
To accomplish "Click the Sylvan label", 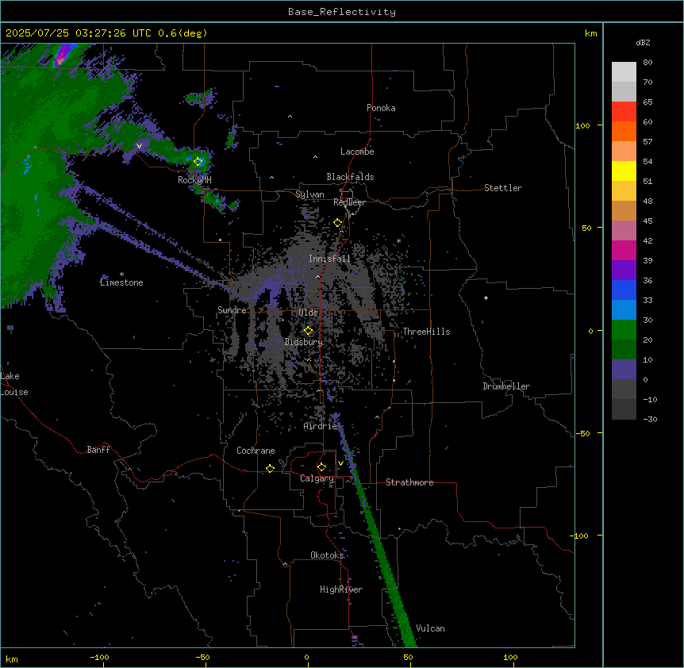I will coord(309,194).
